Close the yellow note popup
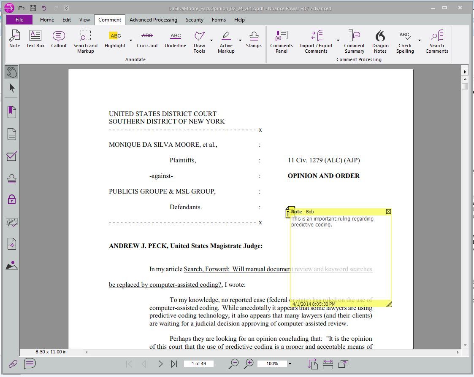The height and width of the screenshot is (377, 474). (388, 211)
